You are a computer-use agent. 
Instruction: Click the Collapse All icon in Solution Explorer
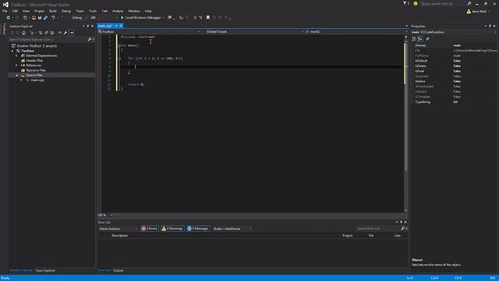click(46, 33)
